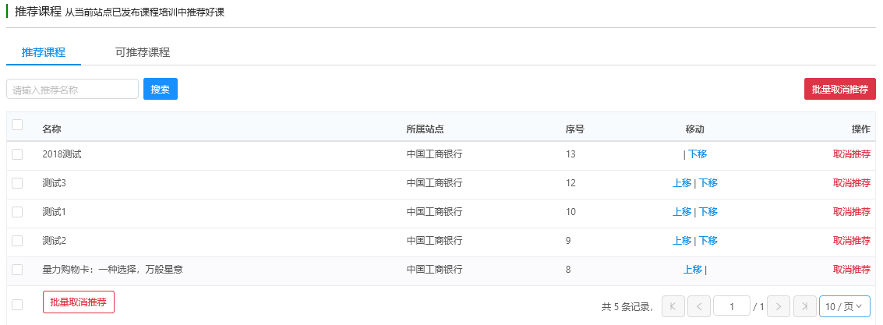The height and width of the screenshot is (325, 883).
Task: Move 2018测试 down with 下移
Action: (698, 154)
